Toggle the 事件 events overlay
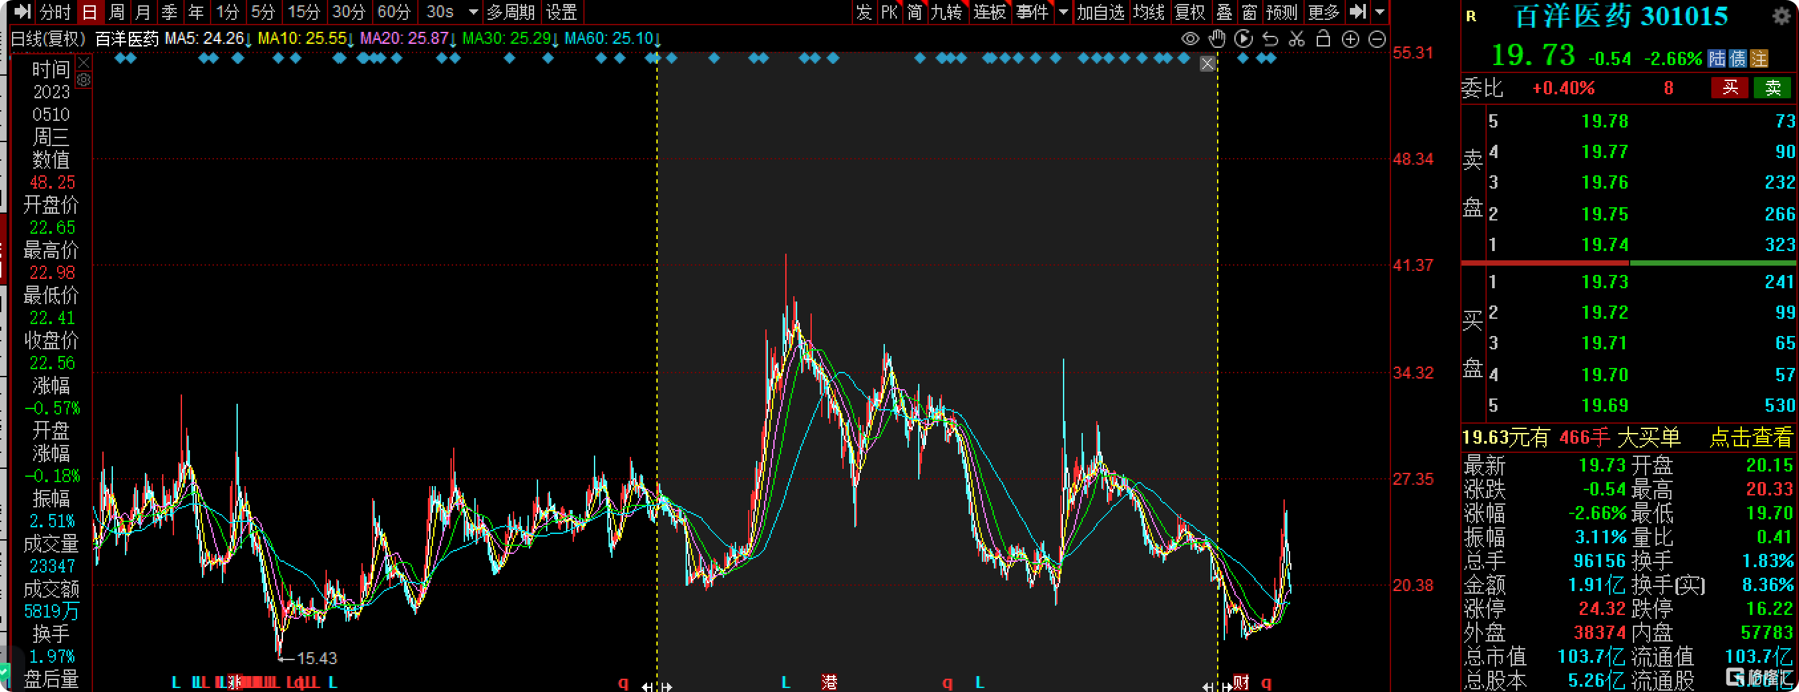The image size is (1799, 692). tap(1032, 11)
